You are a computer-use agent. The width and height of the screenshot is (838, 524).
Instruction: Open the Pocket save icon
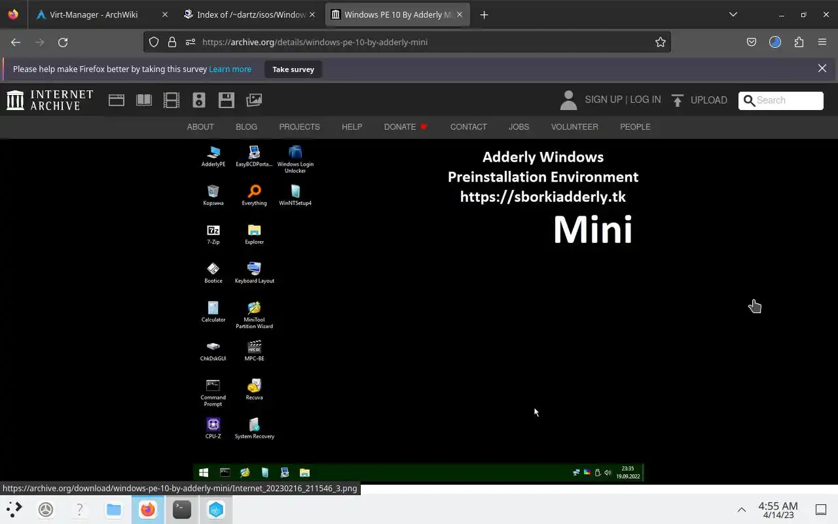[752, 42]
